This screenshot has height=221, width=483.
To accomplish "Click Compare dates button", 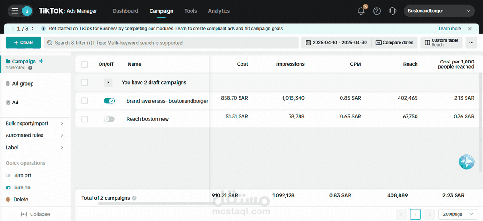I will (x=395, y=43).
